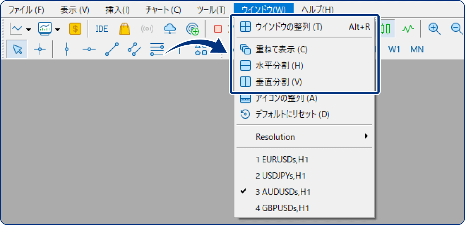Viewport: 465px width, 225px height.
Task: Open the チャート menu
Action: pos(162,10)
